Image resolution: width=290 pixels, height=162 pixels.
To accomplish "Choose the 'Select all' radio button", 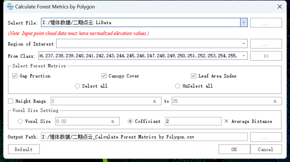I will click(77, 86).
